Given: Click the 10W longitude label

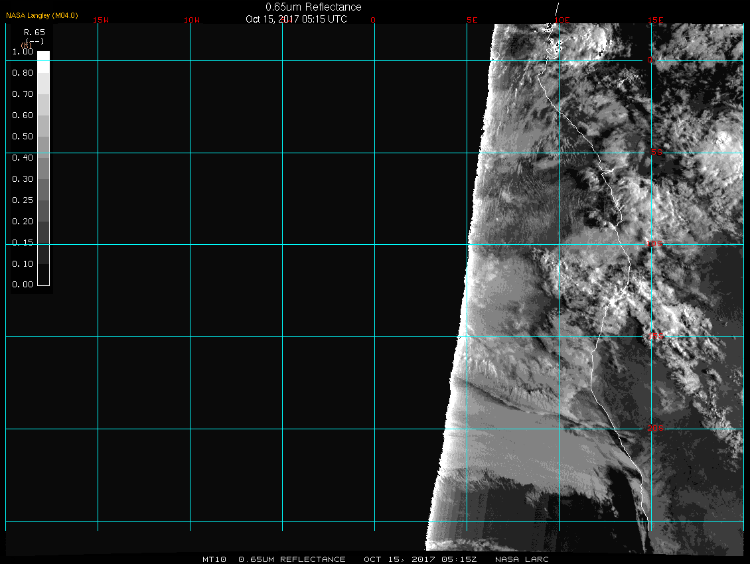Looking at the screenshot, I should click(192, 20).
